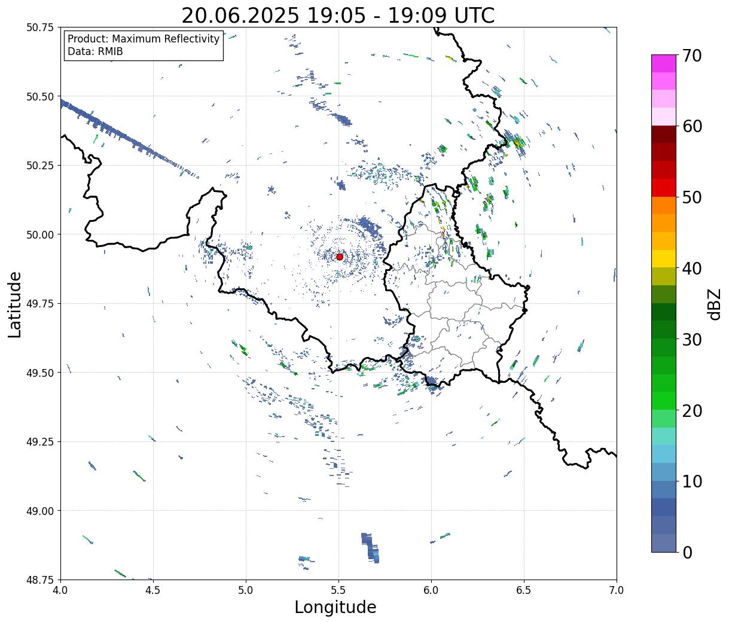Click the longitude tick label "5.0"
Image resolution: width=729 pixels, height=622 pixels.
click(x=246, y=590)
